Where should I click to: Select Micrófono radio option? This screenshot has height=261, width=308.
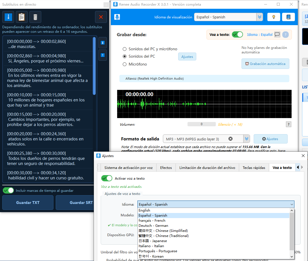(135, 64)
